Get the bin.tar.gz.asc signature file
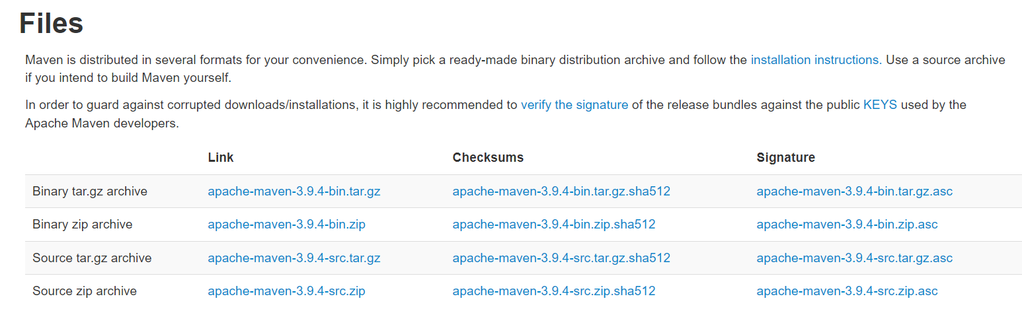Viewport: 1022px width, 315px height. pyautogui.click(x=855, y=192)
